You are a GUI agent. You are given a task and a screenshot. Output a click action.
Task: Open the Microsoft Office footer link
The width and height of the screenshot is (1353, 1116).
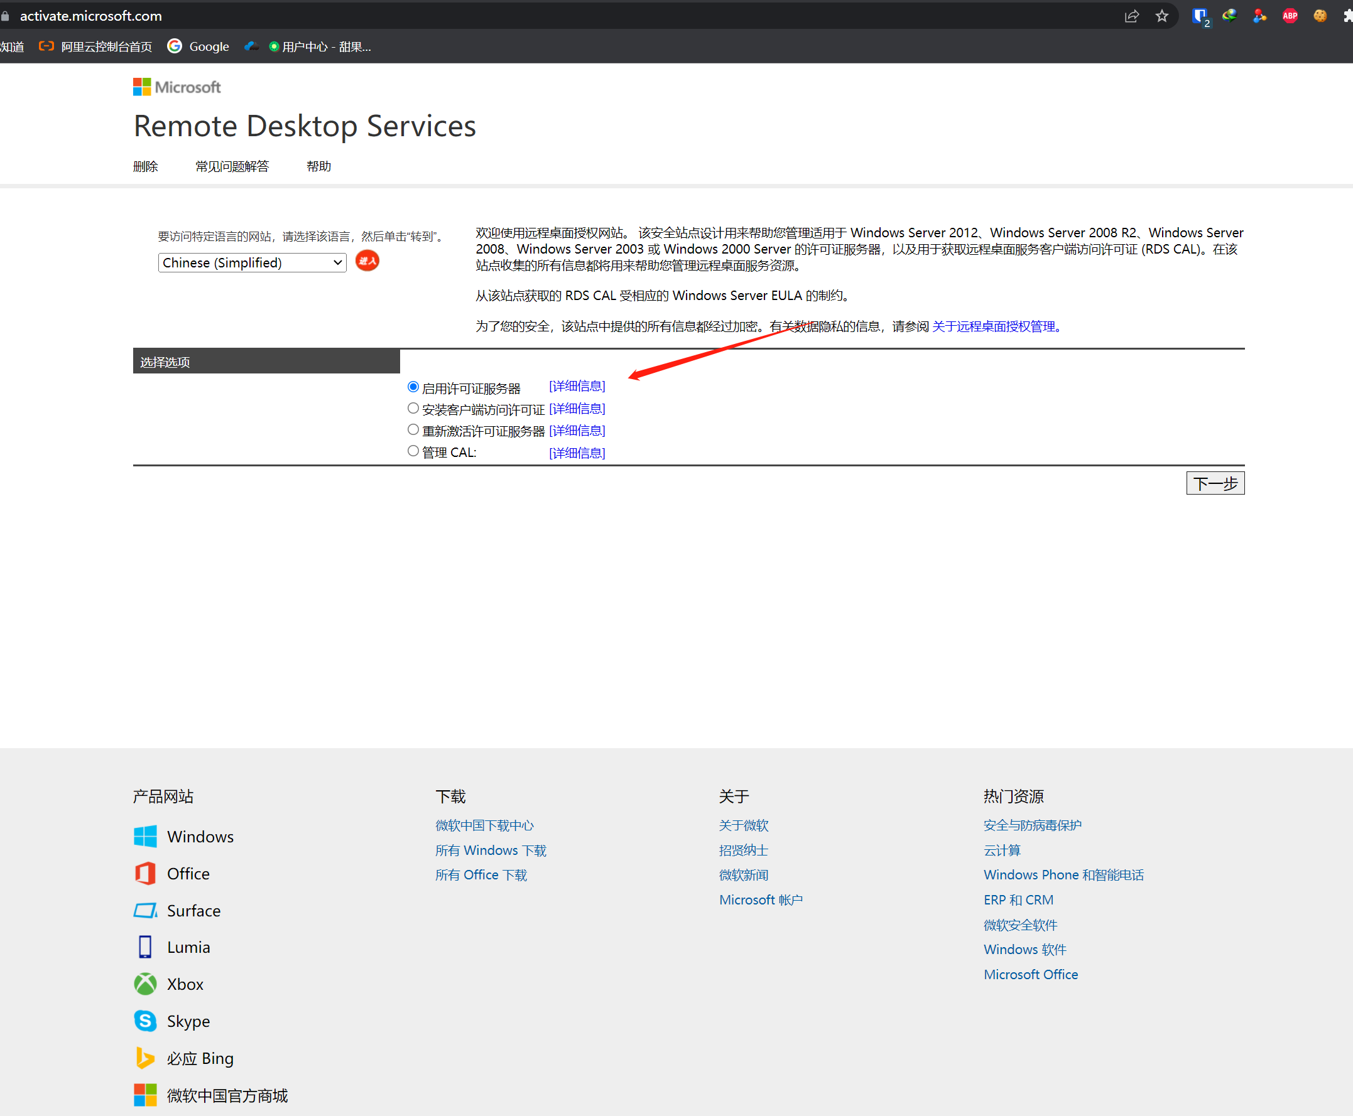point(1031,975)
